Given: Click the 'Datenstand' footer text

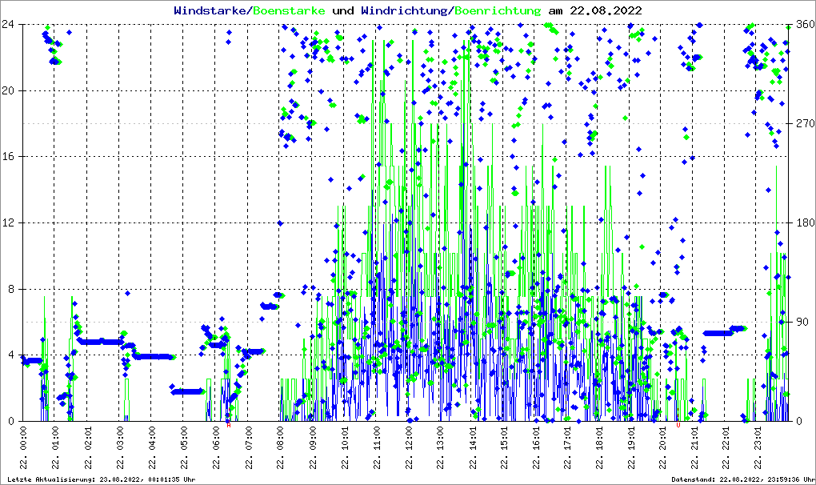Looking at the screenshot, I should [742, 479].
